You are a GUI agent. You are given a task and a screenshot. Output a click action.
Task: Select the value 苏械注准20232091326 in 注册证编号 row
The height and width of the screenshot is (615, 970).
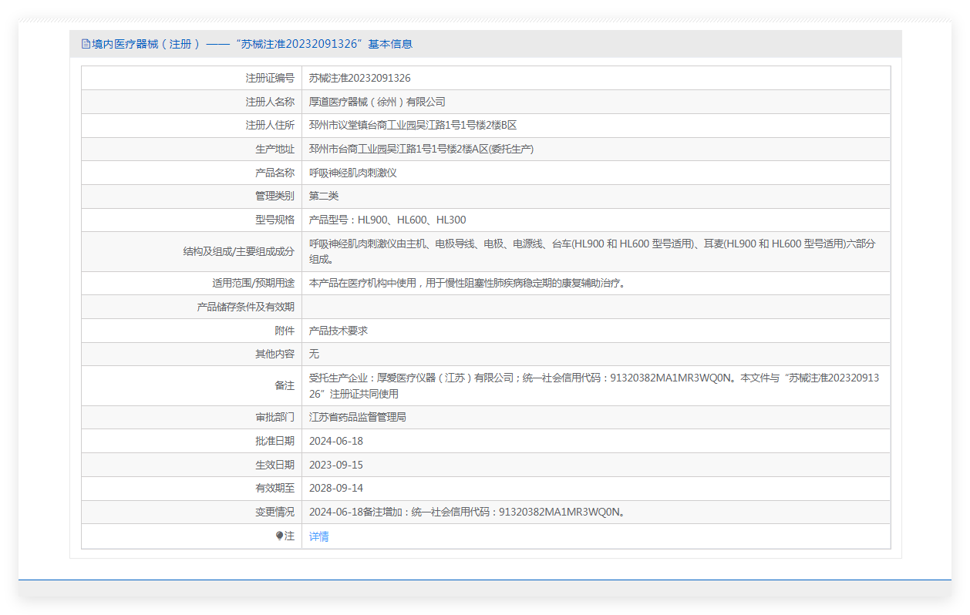coord(359,78)
